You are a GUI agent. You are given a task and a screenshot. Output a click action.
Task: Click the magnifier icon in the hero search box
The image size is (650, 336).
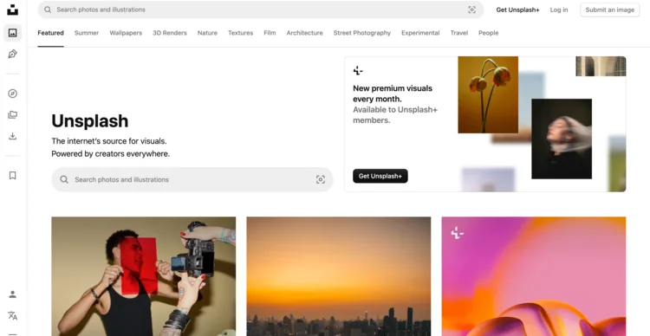click(64, 179)
